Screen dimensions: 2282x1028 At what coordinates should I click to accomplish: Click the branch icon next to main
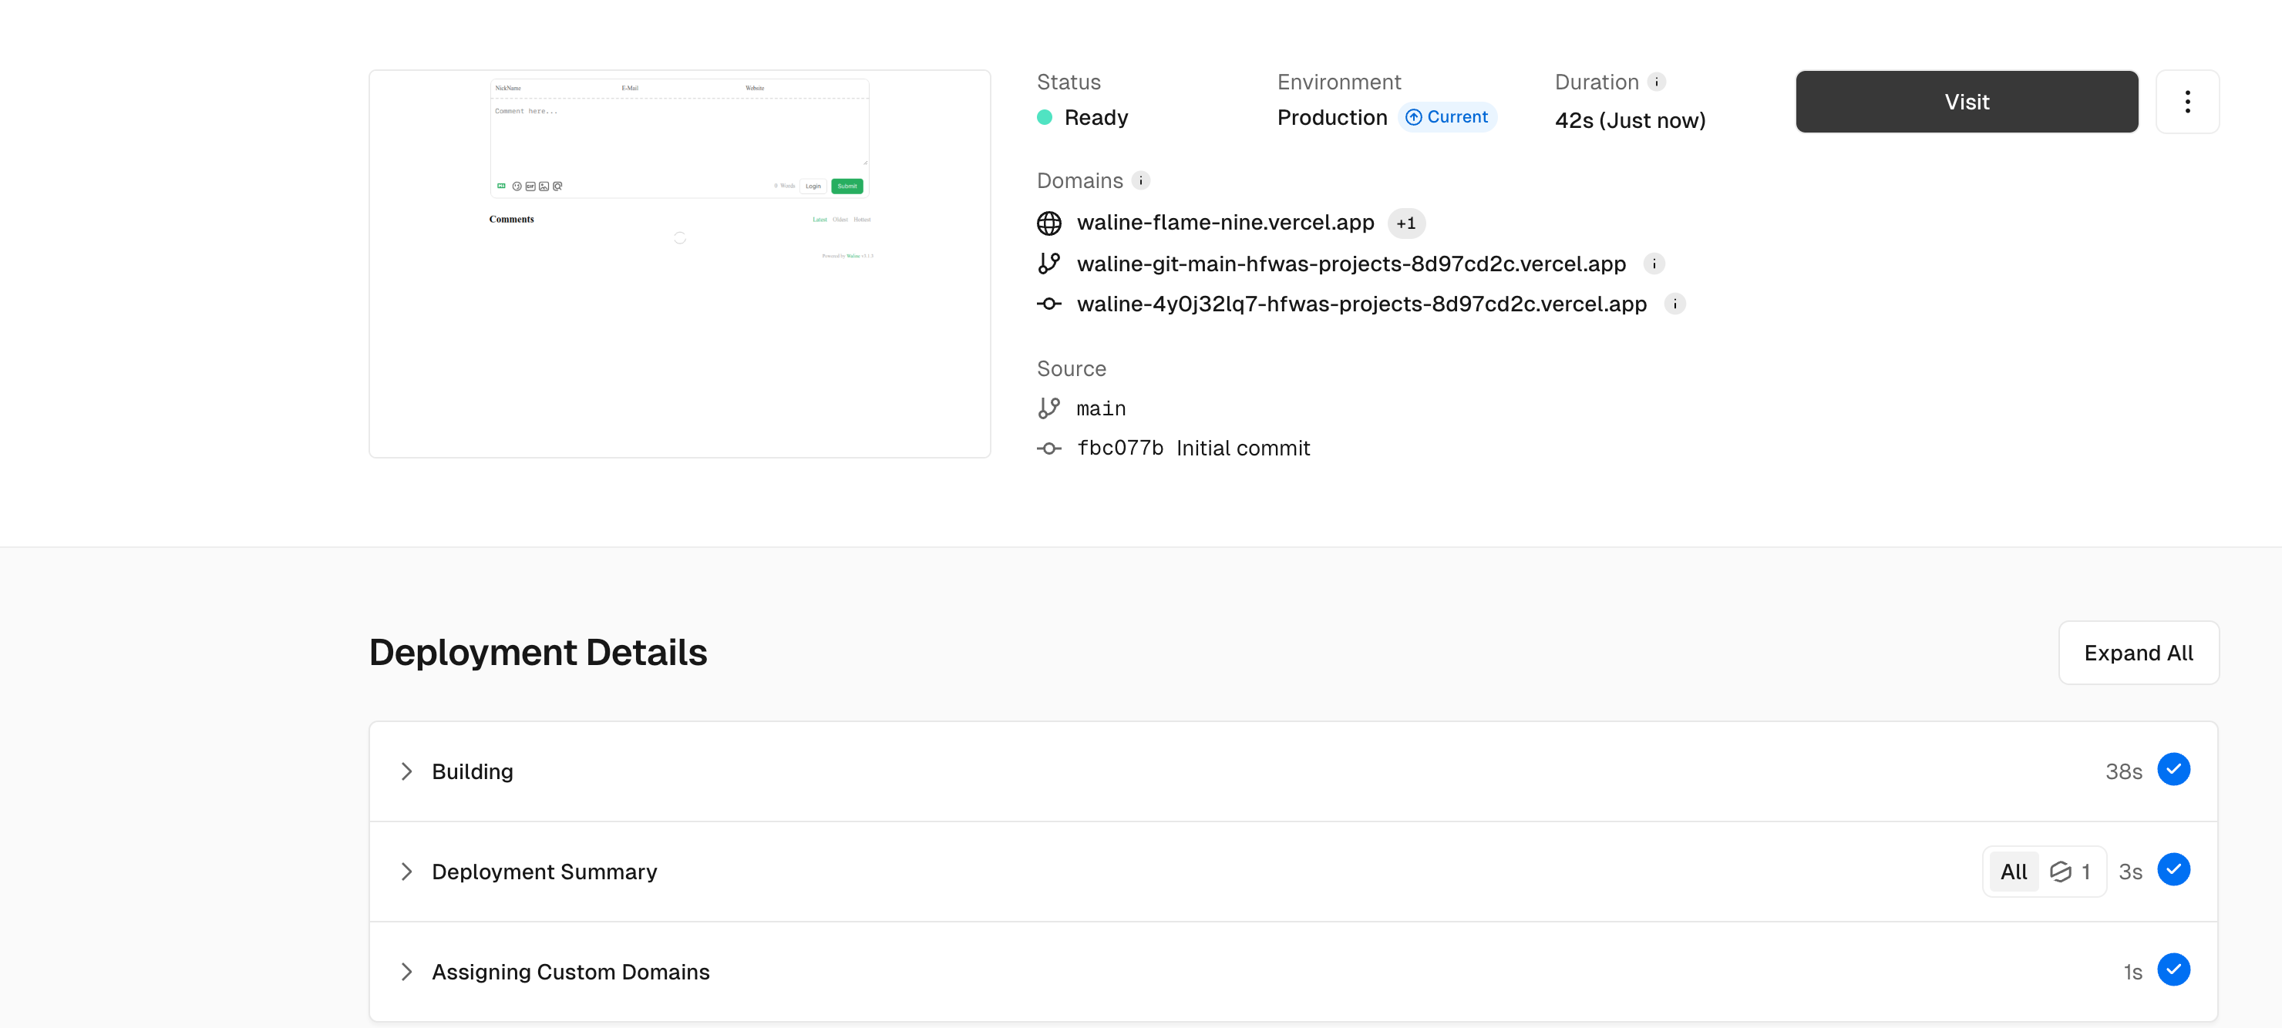(1048, 408)
